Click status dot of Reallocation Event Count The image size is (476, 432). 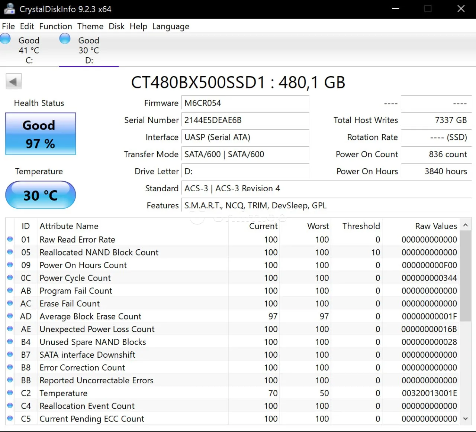tap(10, 405)
